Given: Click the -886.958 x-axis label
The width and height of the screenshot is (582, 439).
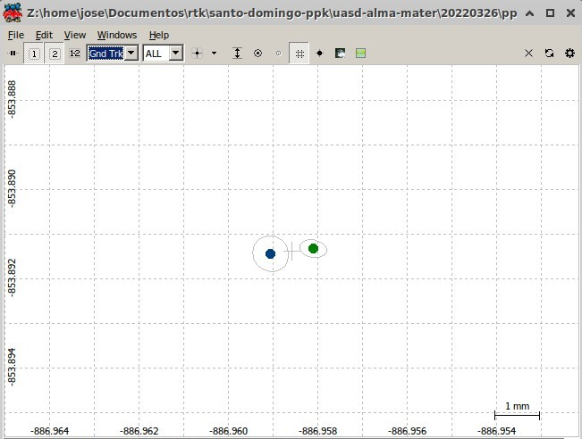Looking at the screenshot, I should (x=317, y=431).
